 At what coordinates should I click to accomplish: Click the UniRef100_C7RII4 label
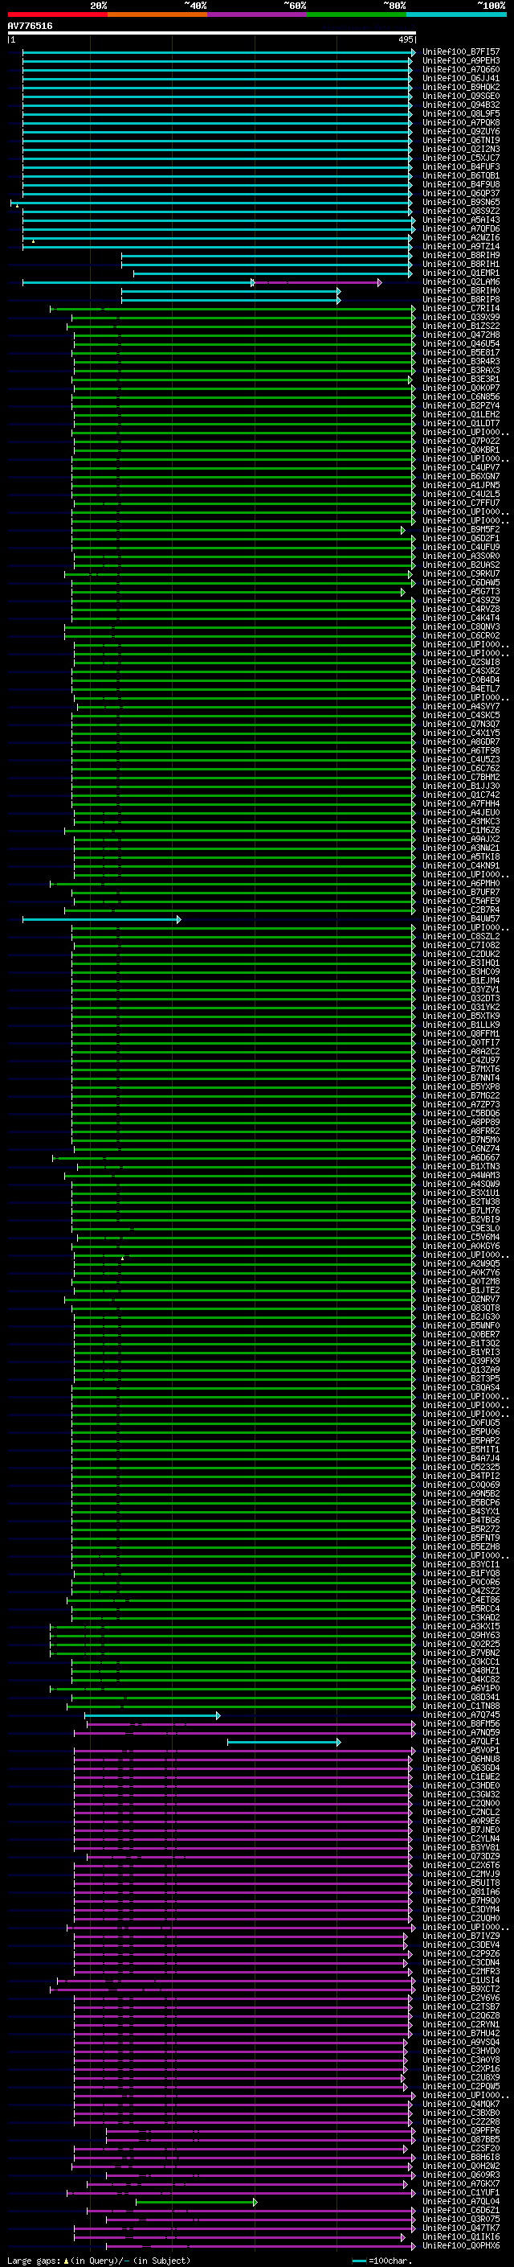(460, 309)
